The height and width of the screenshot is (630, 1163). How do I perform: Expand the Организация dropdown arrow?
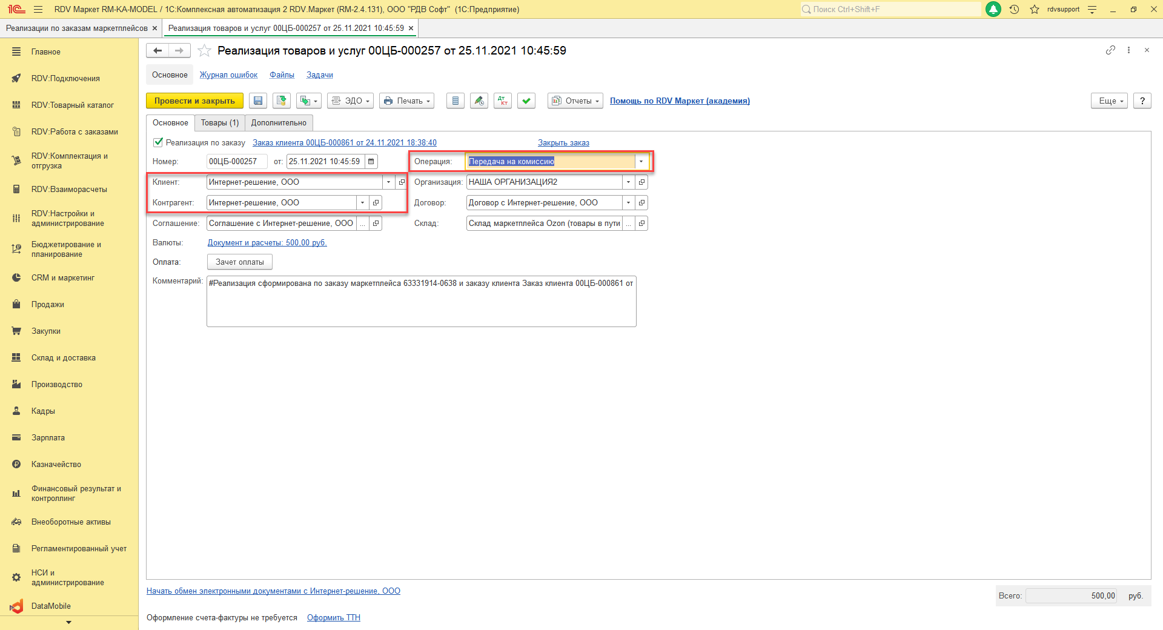point(628,182)
